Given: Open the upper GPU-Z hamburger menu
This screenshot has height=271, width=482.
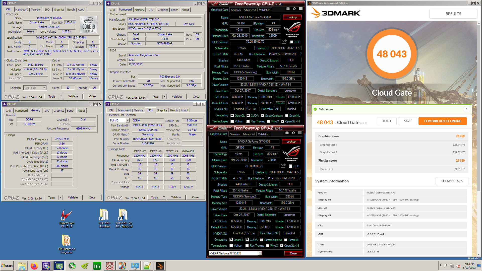Looking at the screenshot, I should 301,9.
